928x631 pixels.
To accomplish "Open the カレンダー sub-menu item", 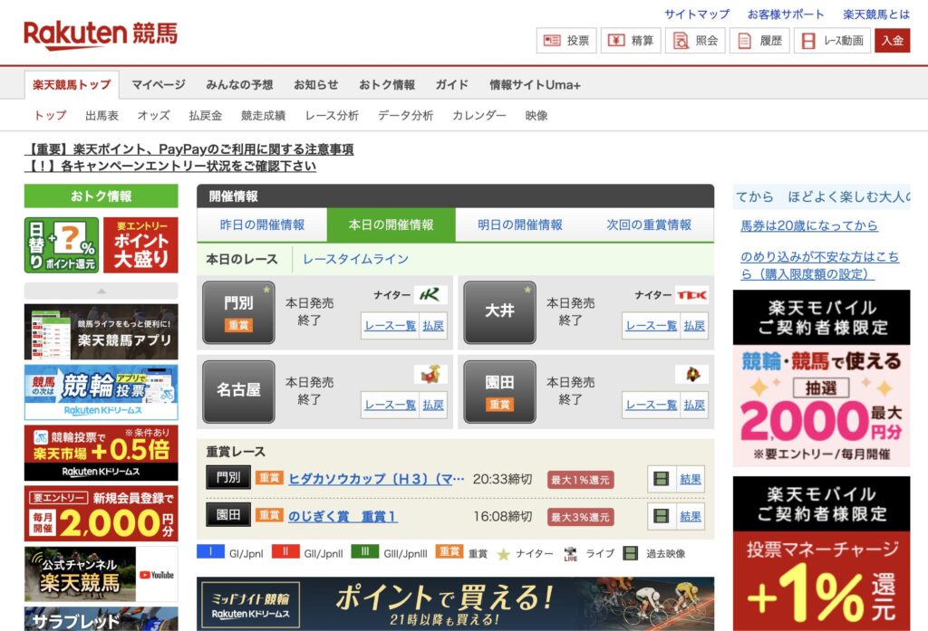I will tap(478, 115).
